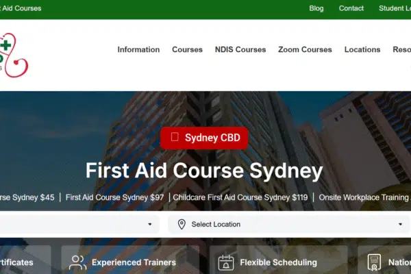This screenshot has height=274, width=411.
Task: Expand the left course selection dropdown arrow
Action: (149, 224)
